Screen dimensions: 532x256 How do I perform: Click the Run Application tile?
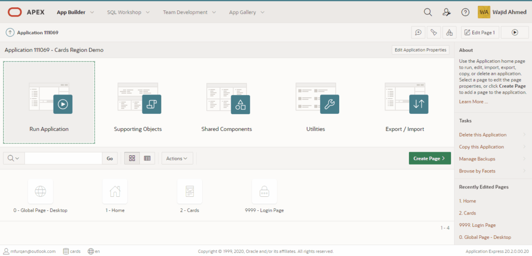[49, 103]
